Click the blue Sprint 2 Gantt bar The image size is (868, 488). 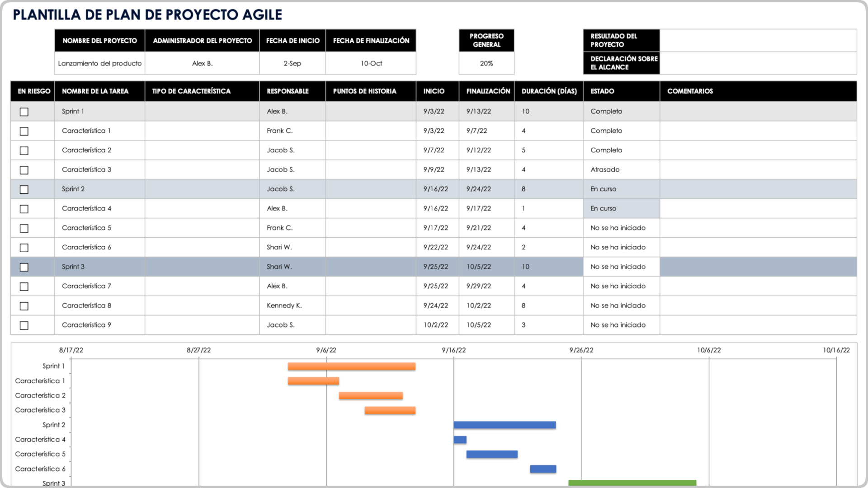coord(505,425)
